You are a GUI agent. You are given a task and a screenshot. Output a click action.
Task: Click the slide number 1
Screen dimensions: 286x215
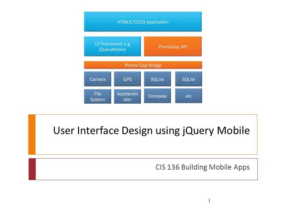(209, 201)
